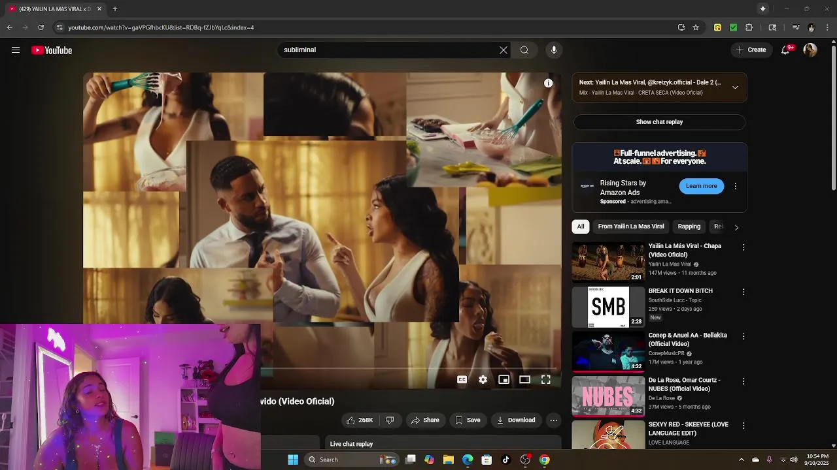
Task: Open Yailin La Mas Viral channel link
Action: tap(670, 264)
